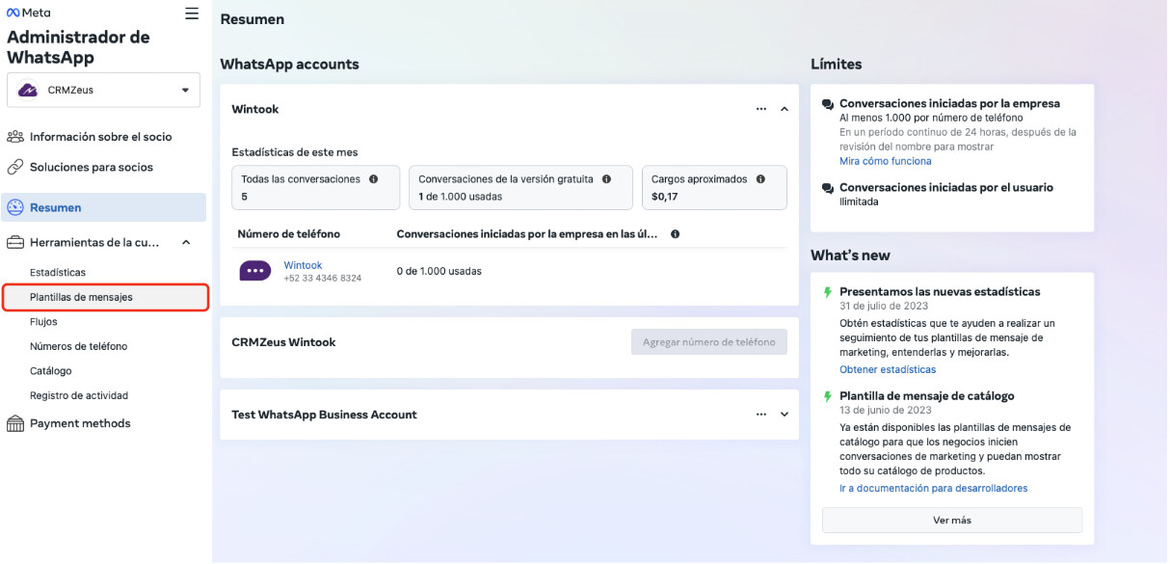Viewport: 1170px width, 564px height.
Task: Click info icon beside Cargos aproximados
Action: click(760, 179)
